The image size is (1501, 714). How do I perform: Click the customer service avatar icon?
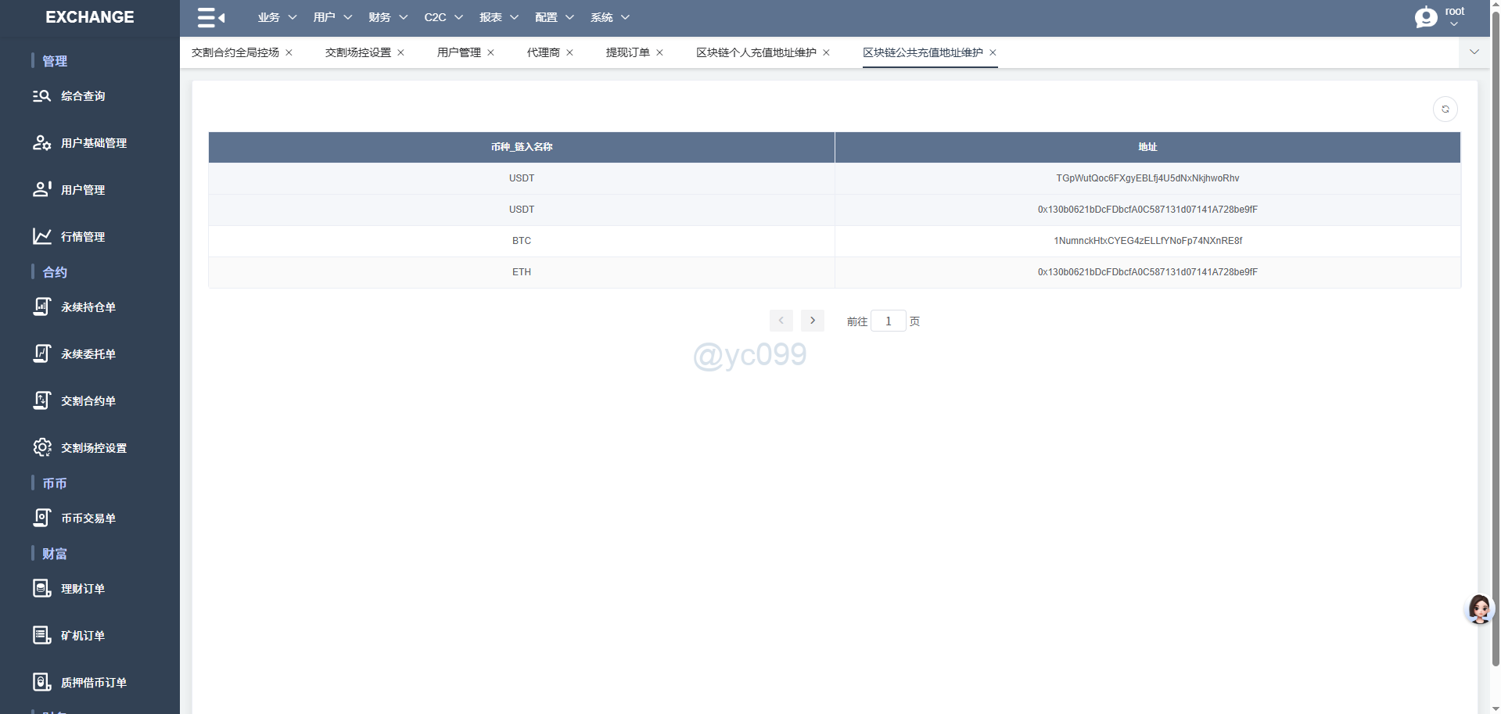click(x=1478, y=608)
